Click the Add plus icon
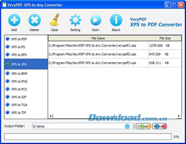Viewport: 186px width, 144px height. (14, 20)
